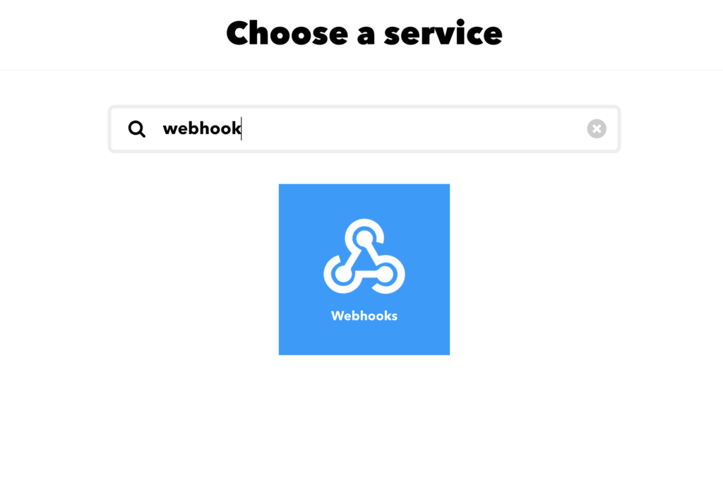
Task: Open the blue Webhooks card
Action: coord(364,269)
